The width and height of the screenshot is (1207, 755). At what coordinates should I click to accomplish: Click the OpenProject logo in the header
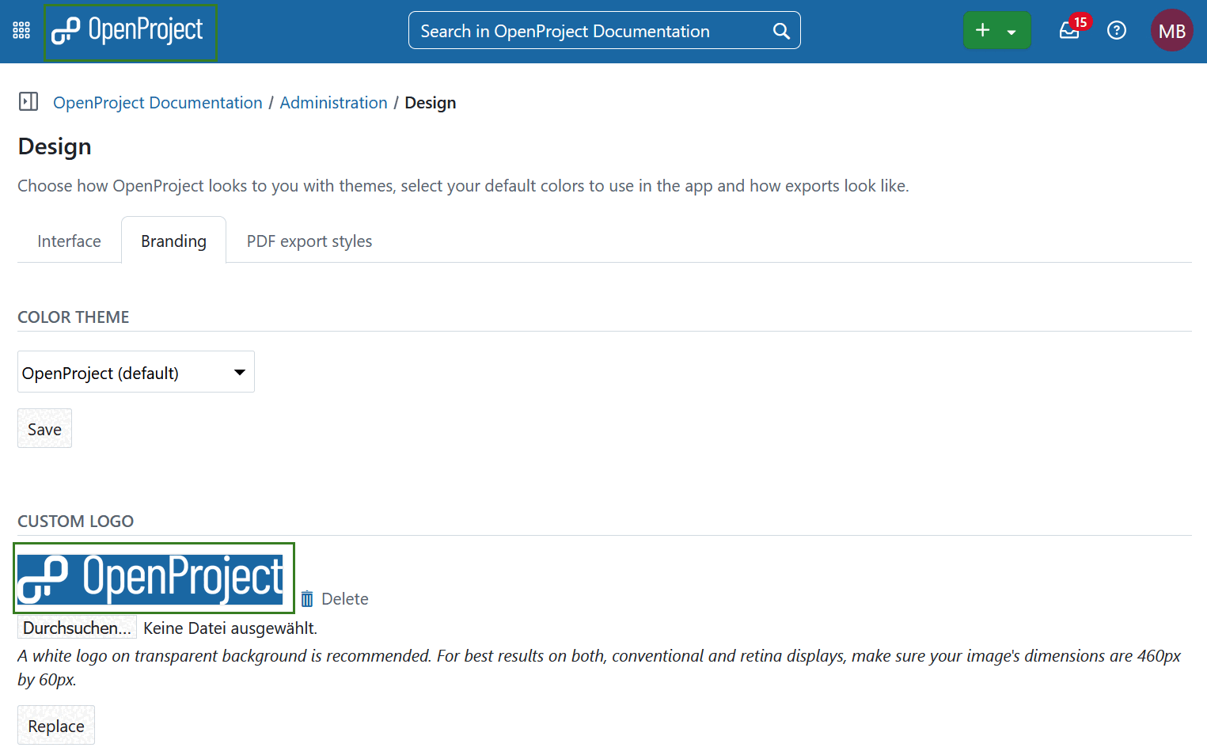pos(130,30)
